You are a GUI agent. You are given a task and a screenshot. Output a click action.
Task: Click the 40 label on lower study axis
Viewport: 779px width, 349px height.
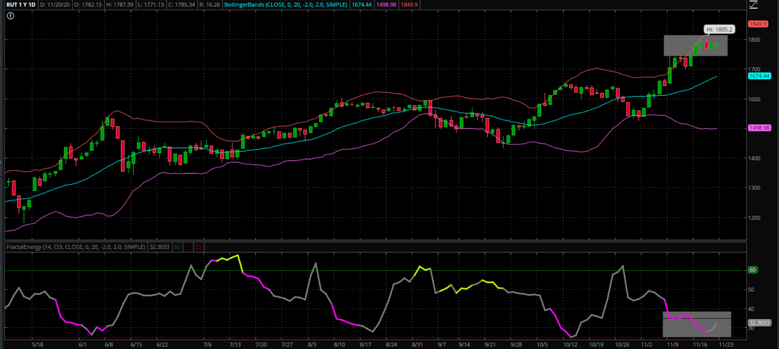(751, 309)
